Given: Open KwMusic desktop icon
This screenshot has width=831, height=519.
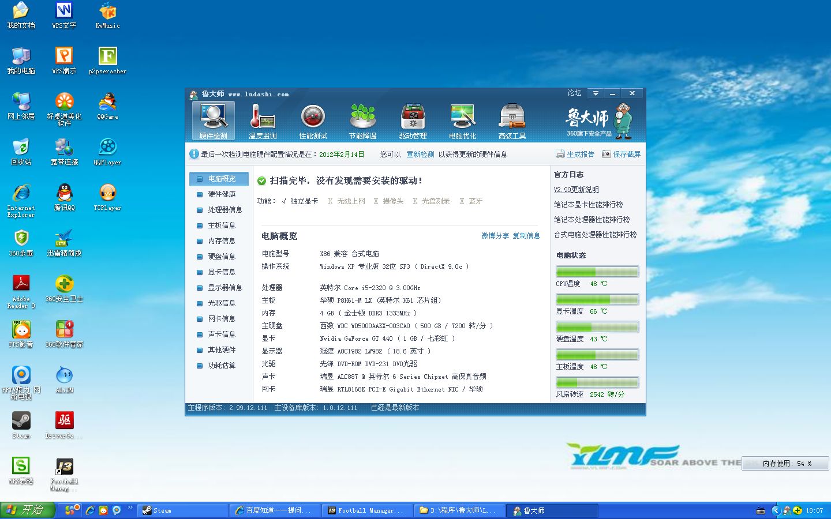Looking at the screenshot, I should [x=107, y=16].
